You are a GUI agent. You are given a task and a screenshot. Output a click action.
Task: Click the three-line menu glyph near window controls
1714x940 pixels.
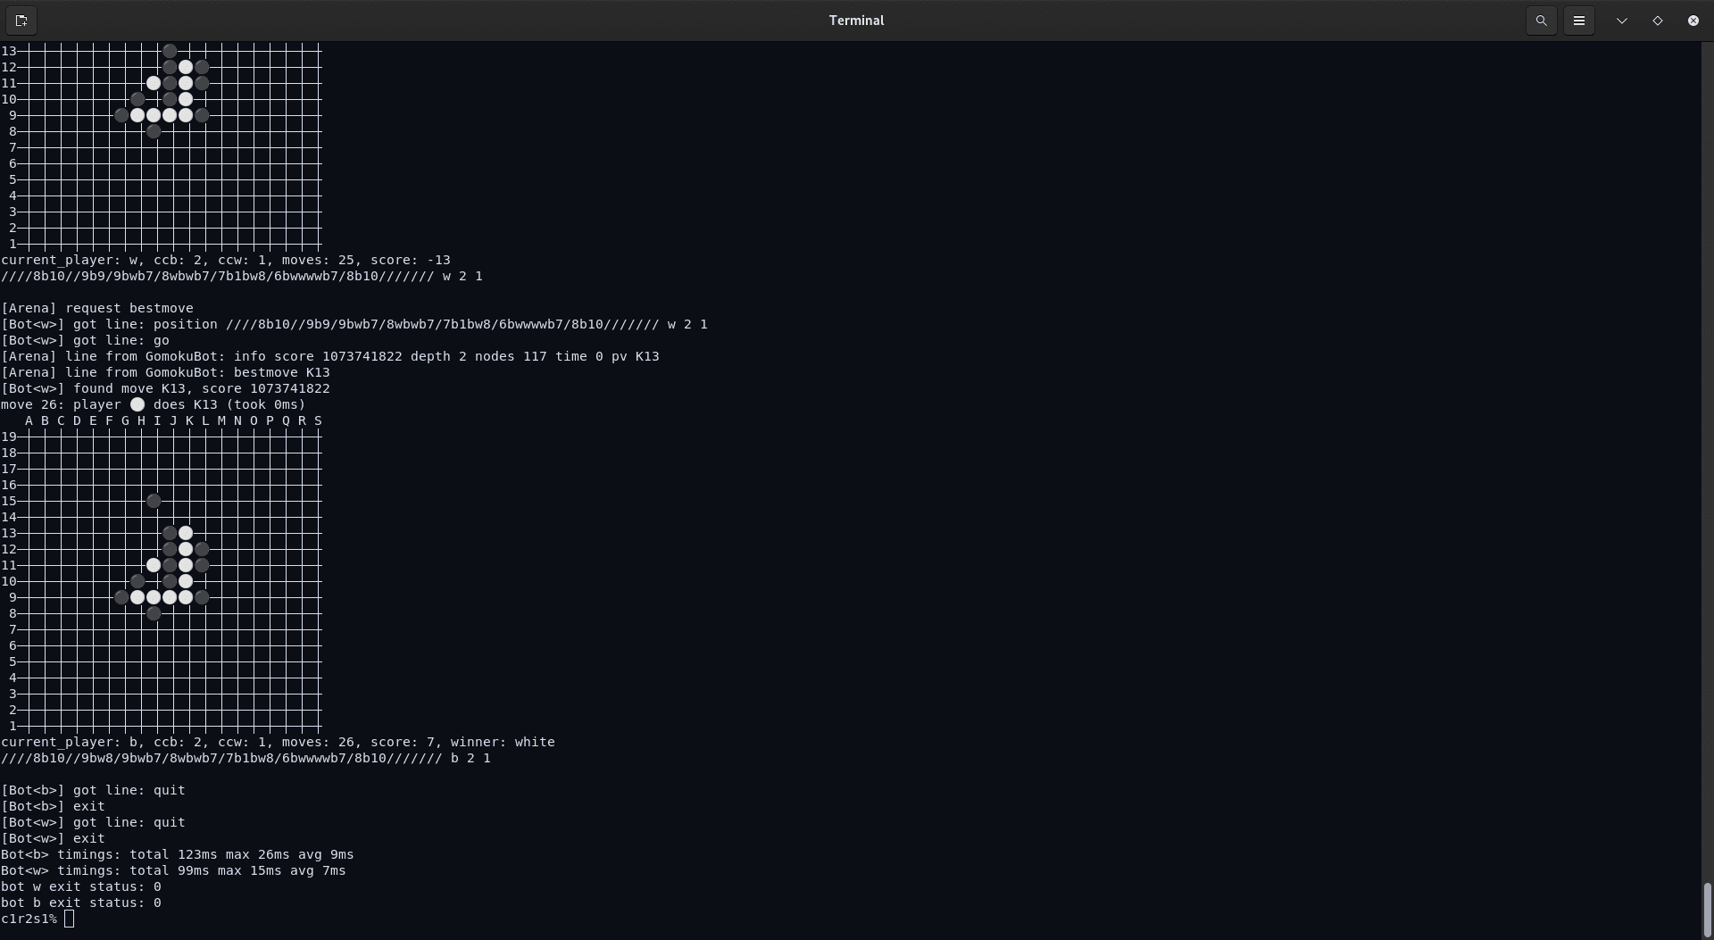(x=1580, y=20)
